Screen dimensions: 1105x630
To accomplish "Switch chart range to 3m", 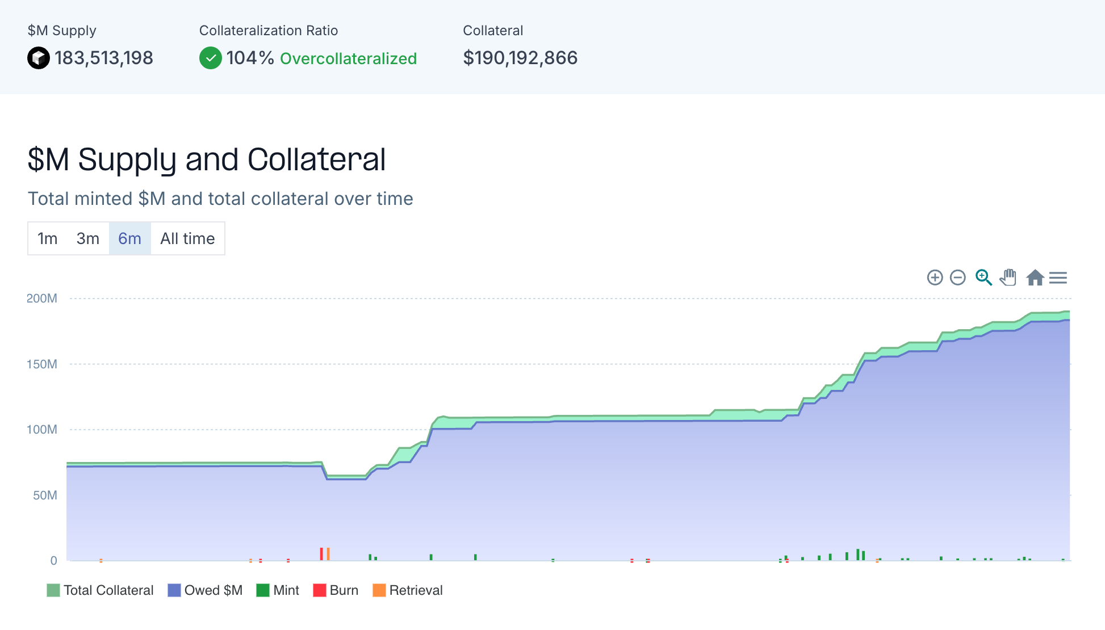I will tap(88, 238).
